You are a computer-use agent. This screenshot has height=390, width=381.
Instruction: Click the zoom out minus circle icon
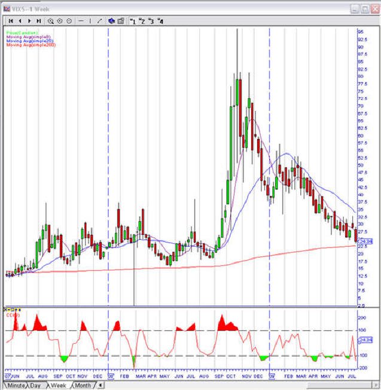69,21
